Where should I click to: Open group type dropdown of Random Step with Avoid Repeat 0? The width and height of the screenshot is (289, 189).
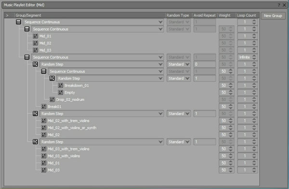coord(102,64)
